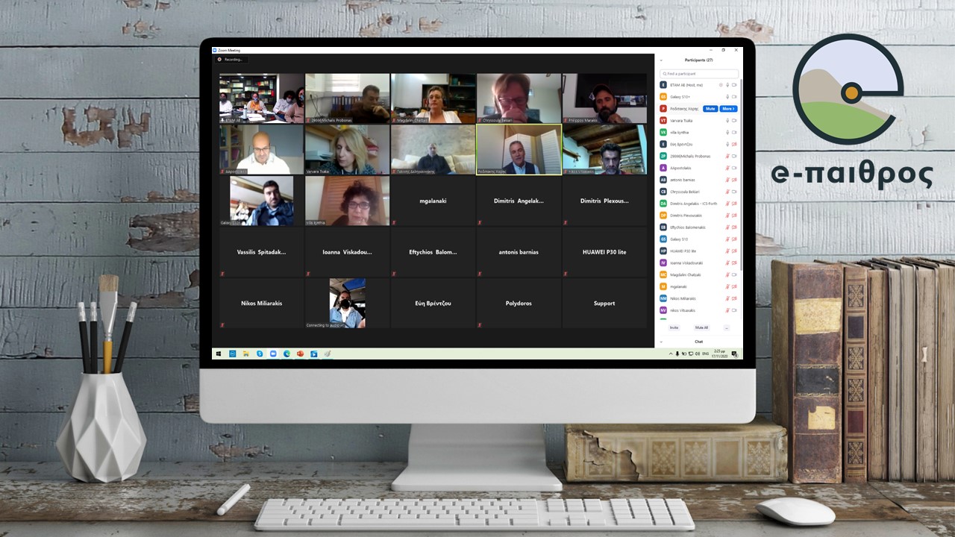
Task: Select the Michalis Probonas video tile
Action: (x=347, y=98)
